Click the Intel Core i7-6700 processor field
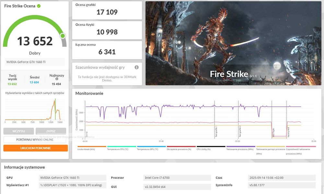 [x=177, y=178]
